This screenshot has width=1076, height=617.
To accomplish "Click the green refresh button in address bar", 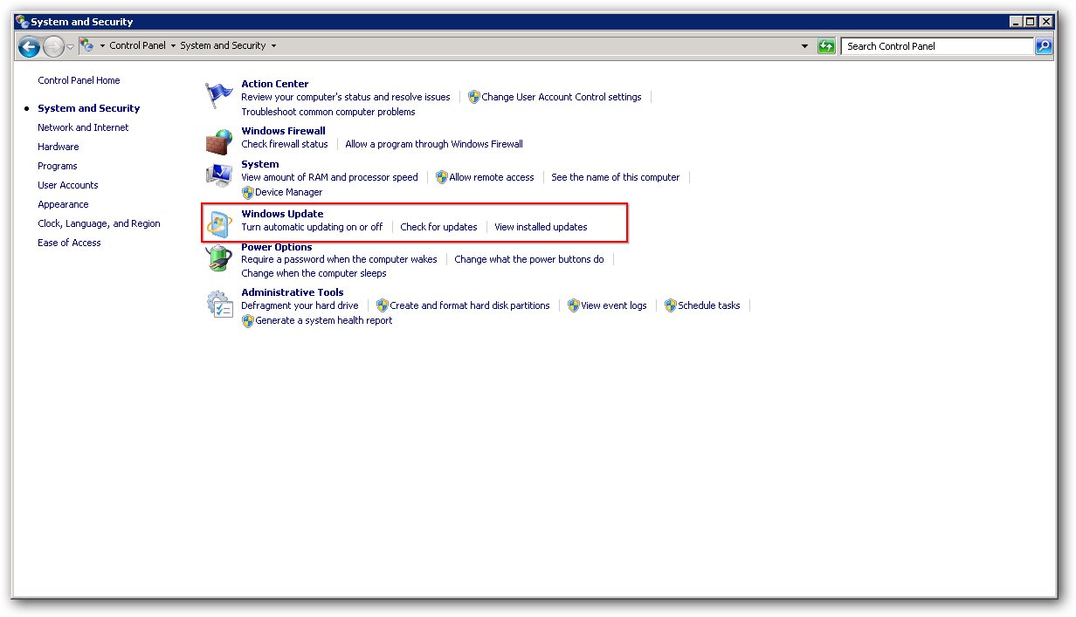I will pos(826,46).
